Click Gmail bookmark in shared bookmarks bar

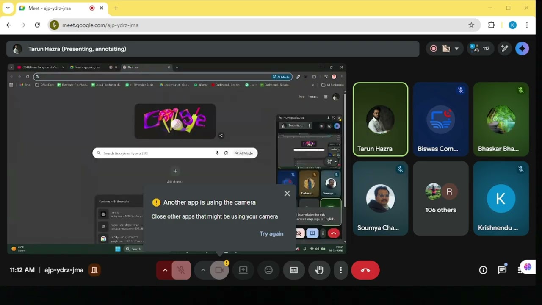click(25, 85)
